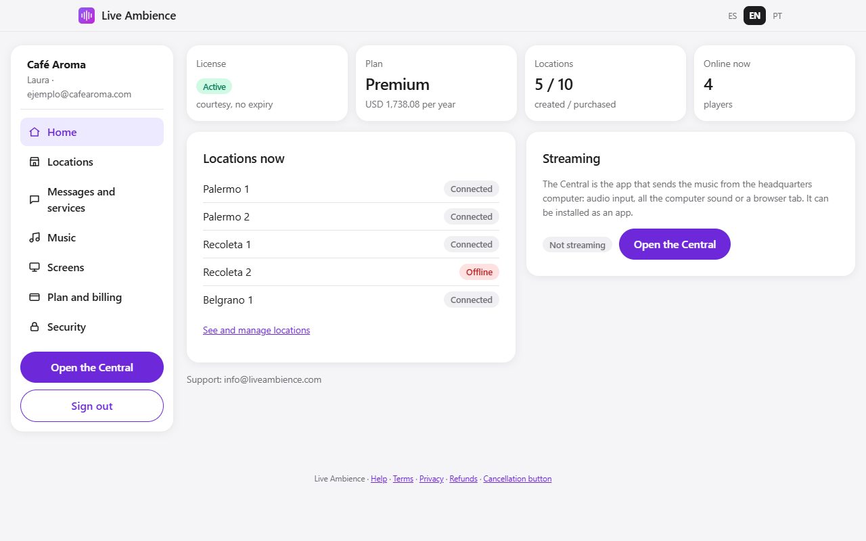Screen dimensions: 866x541
Task: Open the Terms footer link
Action: tap(403, 479)
